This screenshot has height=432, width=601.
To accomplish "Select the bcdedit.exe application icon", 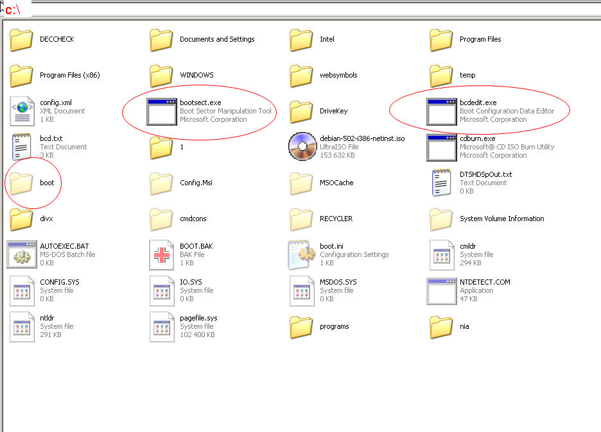I will tap(442, 112).
